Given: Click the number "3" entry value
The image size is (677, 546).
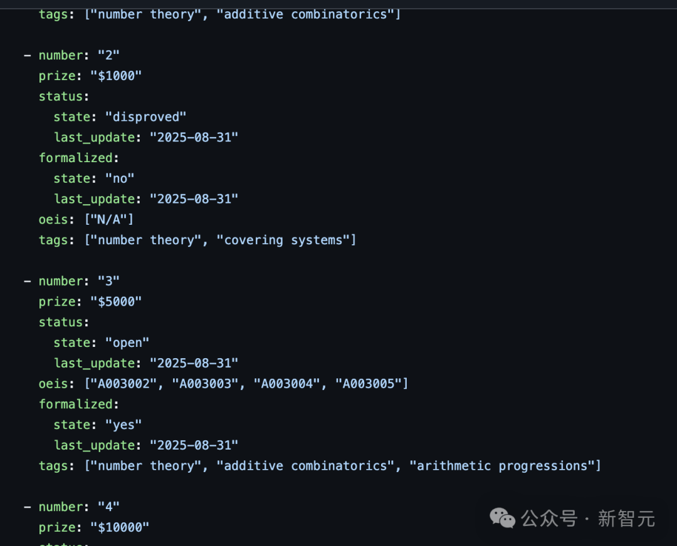Looking at the screenshot, I should [108, 281].
